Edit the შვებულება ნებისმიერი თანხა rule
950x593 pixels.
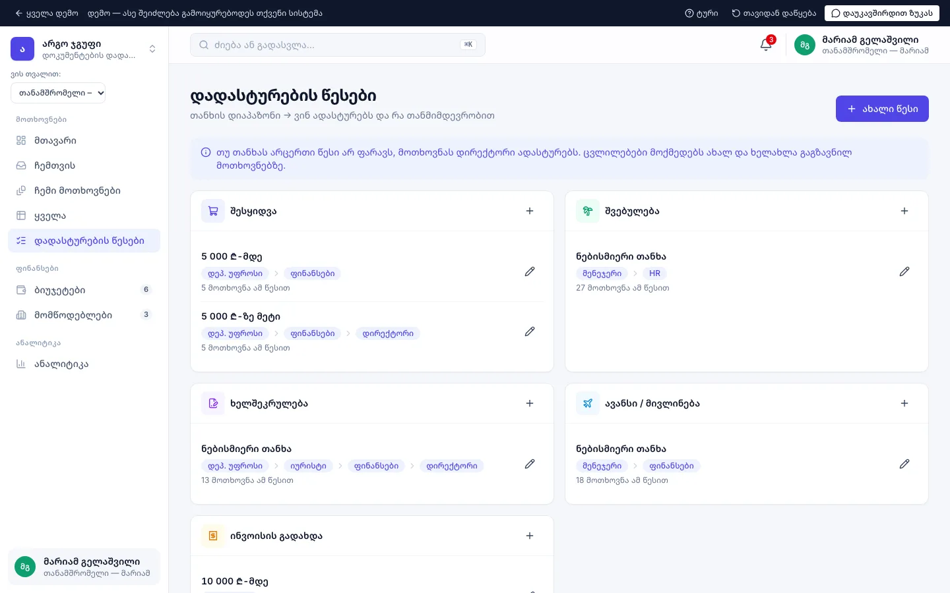pos(904,271)
